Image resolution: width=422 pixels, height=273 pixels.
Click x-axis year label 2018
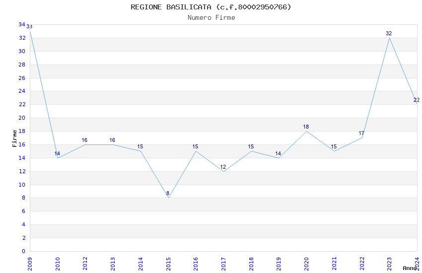(251, 264)
